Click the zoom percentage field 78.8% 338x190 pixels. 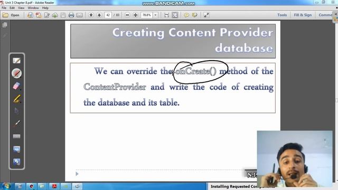pos(147,15)
